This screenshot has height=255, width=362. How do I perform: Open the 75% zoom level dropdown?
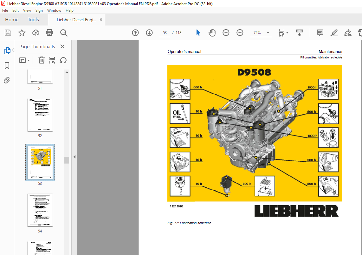(x=268, y=33)
